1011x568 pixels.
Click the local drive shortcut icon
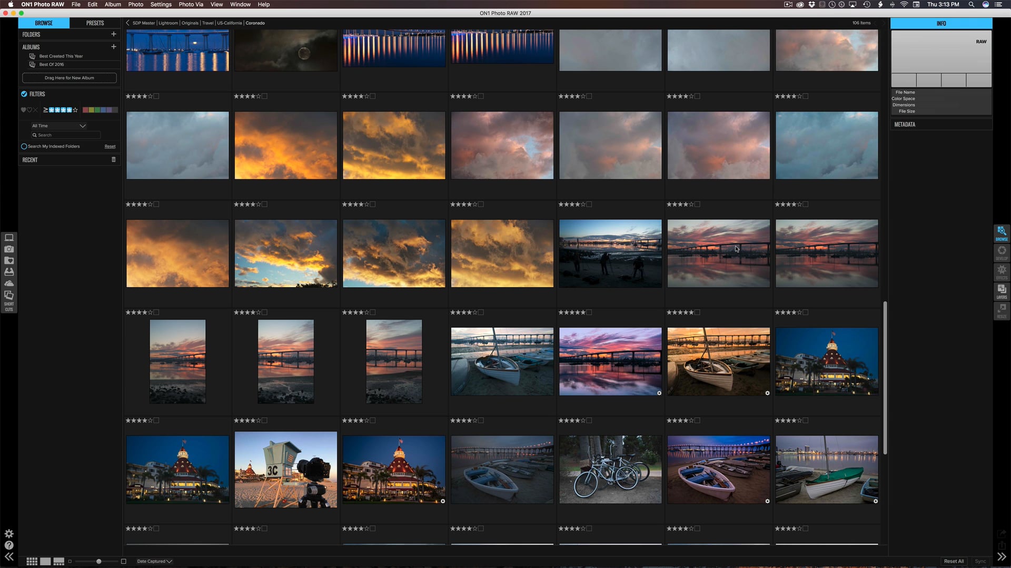[x=9, y=272]
